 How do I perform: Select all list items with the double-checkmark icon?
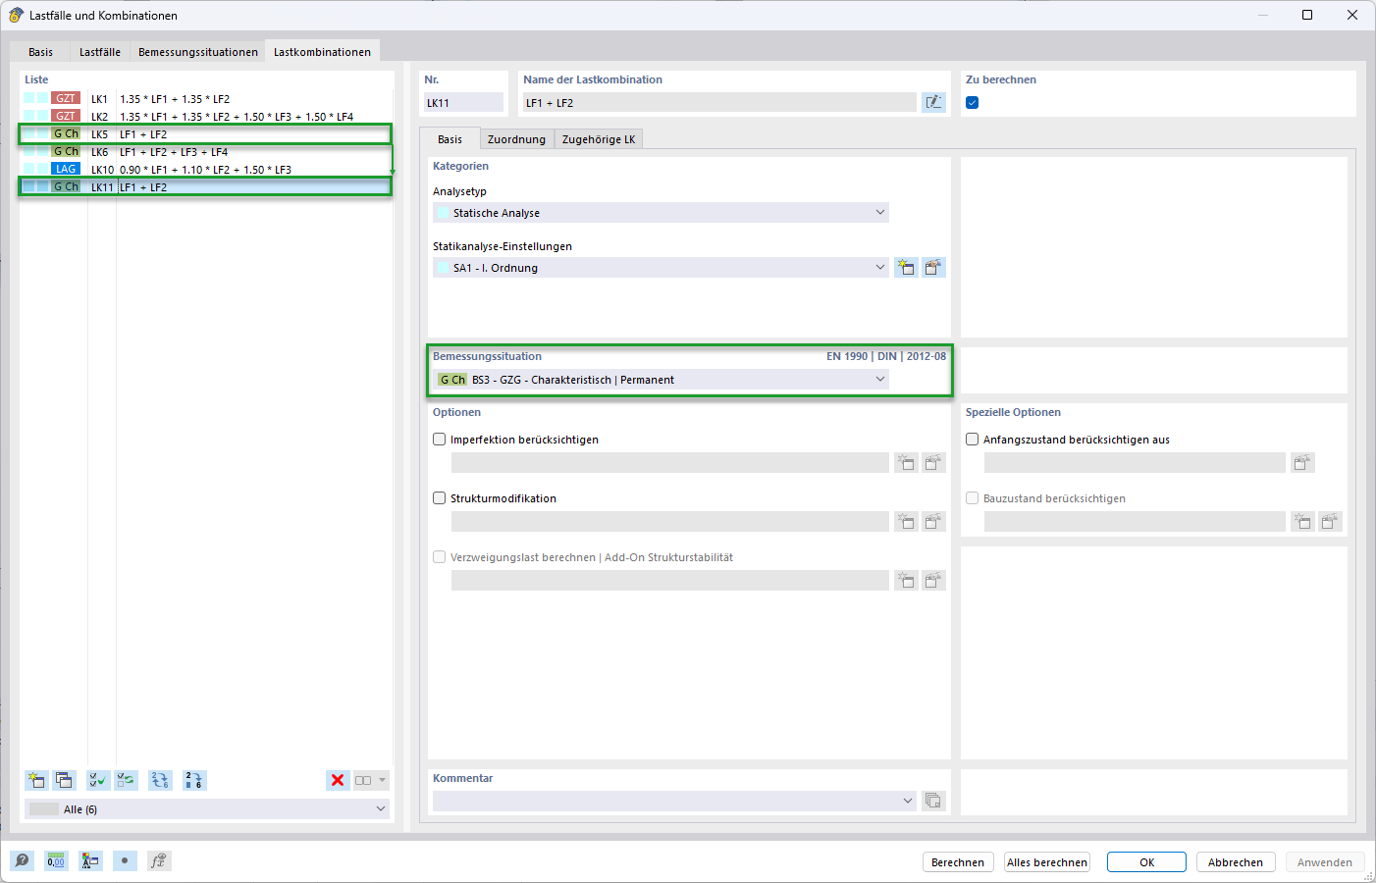click(x=98, y=780)
